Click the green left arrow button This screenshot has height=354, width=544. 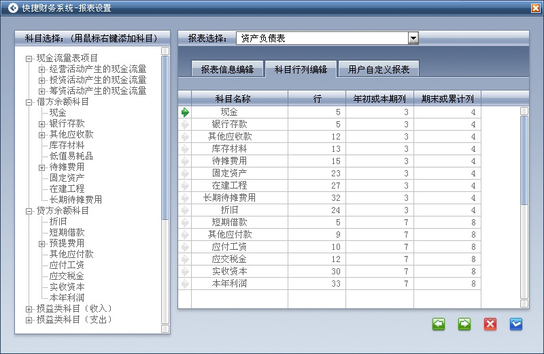pos(439,324)
